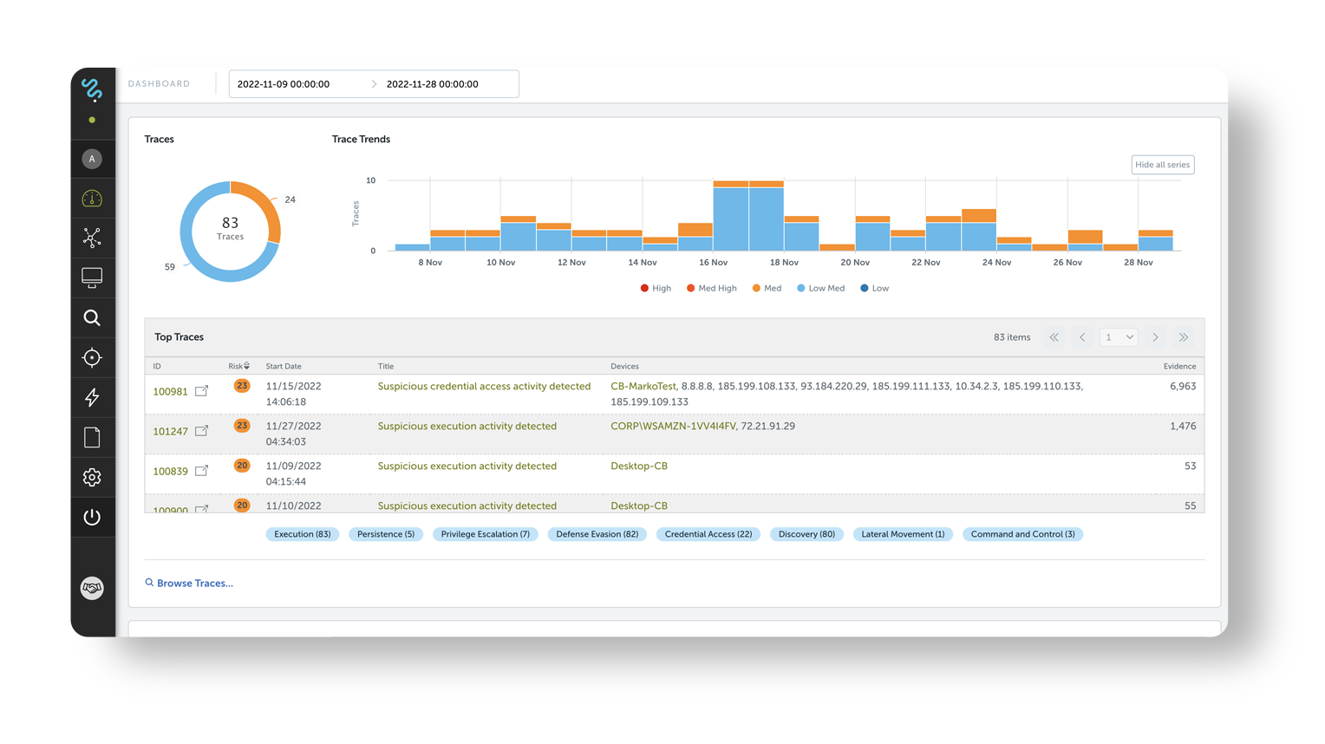
Task: Open the CORP\WSAMZN-1VV4I4FV device link
Action: [673, 427]
